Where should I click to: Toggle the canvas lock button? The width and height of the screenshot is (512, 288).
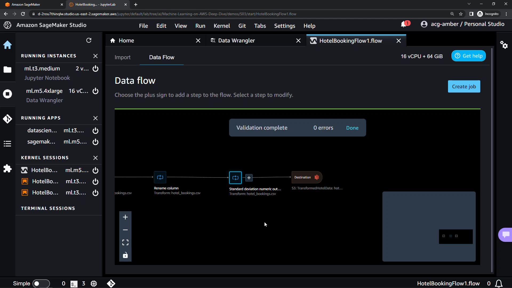tap(125, 255)
